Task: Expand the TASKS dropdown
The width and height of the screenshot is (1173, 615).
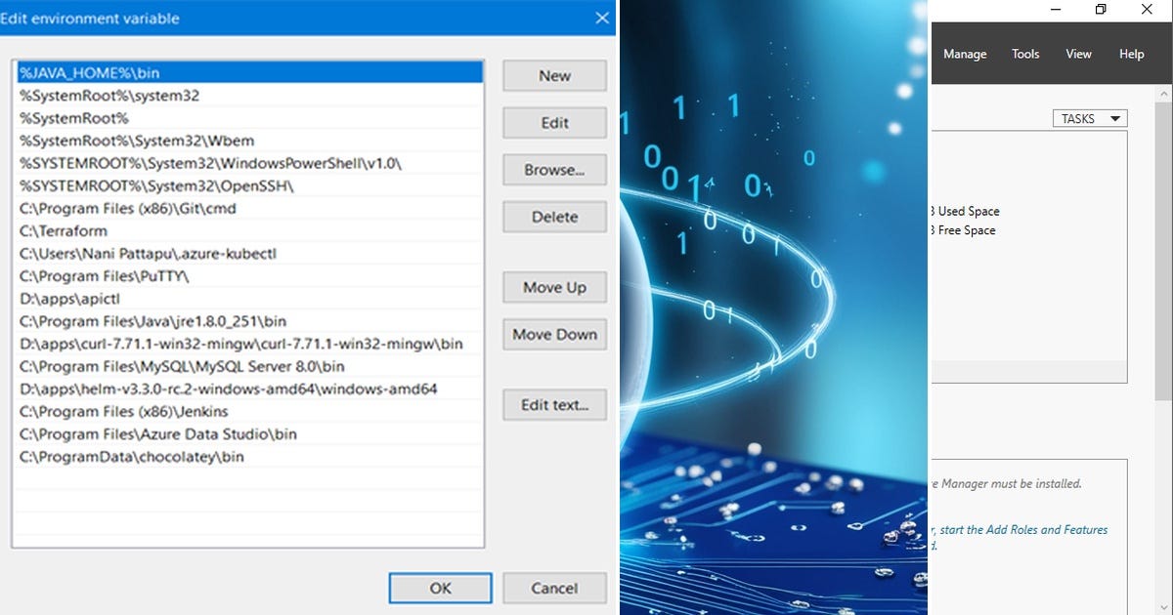Action: (1090, 118)
